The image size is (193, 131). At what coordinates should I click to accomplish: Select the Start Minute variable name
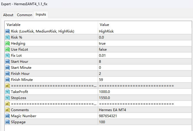click(x=21, y=68)
